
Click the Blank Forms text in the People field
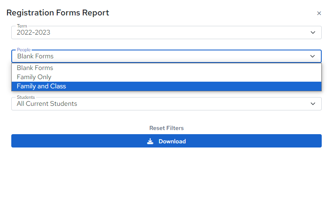35,56
